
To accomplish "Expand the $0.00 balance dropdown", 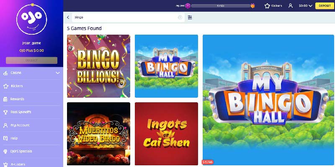I will (x=306, y=6).
